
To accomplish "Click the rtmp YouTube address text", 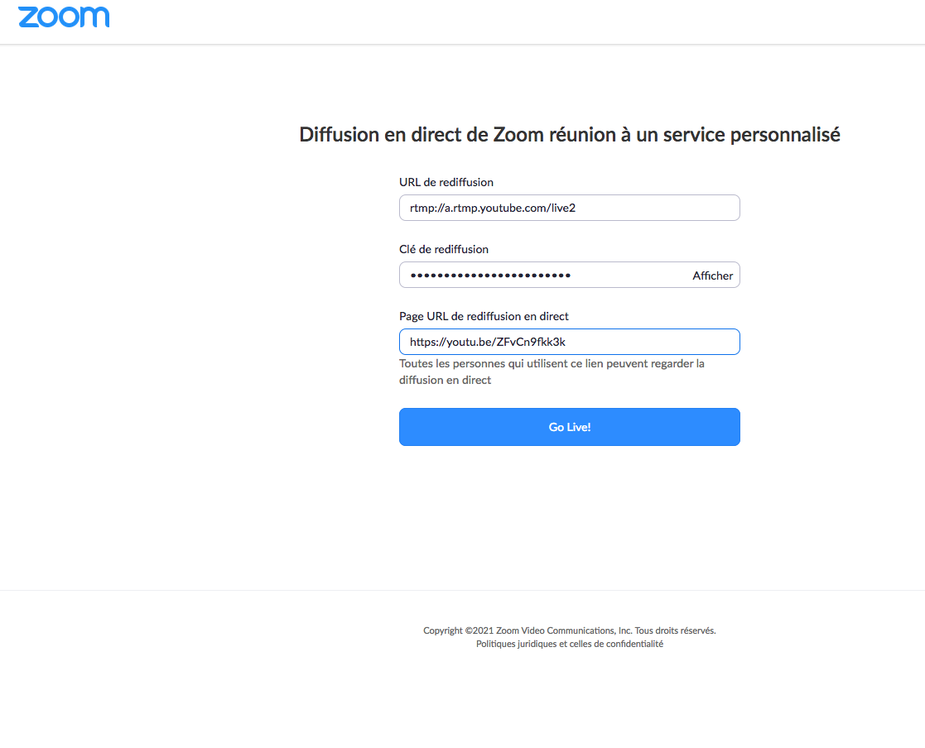I will tap(492, 208).
